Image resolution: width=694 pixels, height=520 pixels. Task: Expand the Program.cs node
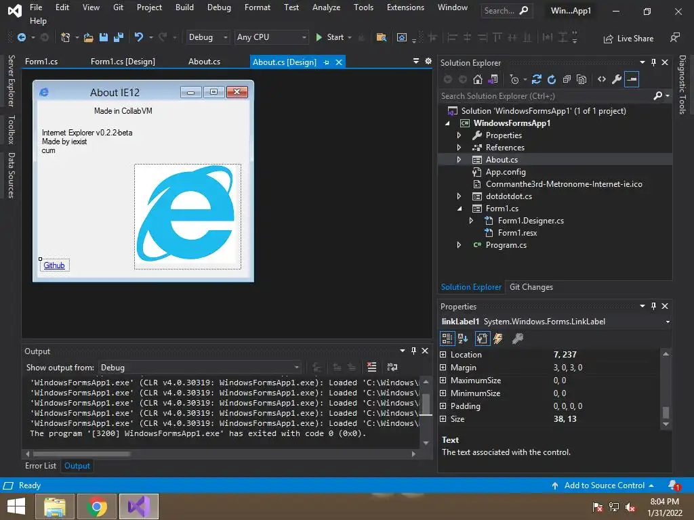pos(459,245)
